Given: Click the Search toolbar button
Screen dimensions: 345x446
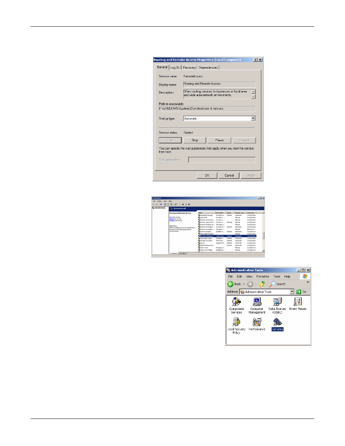Looking at the screenshot, I should point(277,284).
